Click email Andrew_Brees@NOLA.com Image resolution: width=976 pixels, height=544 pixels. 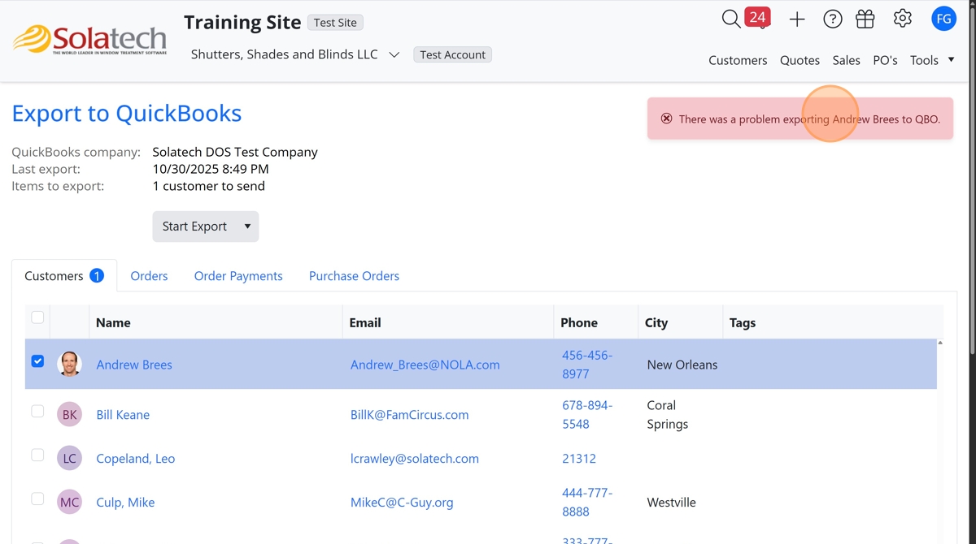[425, 365]
